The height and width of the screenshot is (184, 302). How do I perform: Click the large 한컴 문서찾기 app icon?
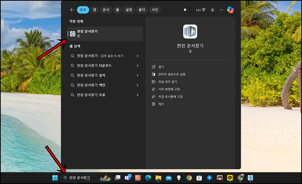coord(190,31)
